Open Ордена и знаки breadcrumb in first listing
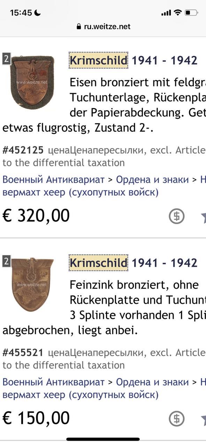Viewport: 206px width, 446px height. pos(152,180)
